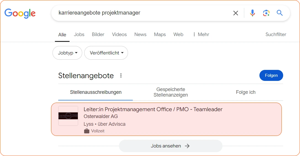
Task: Expand the Jobtyp filter dropdown
Action: point(67,53)
